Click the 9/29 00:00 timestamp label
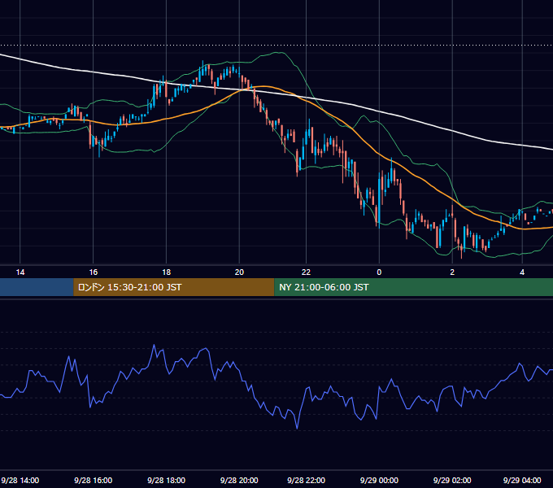The width and height of the screenshot is (553, 488). pyautogui.click(x=379, y=480)
